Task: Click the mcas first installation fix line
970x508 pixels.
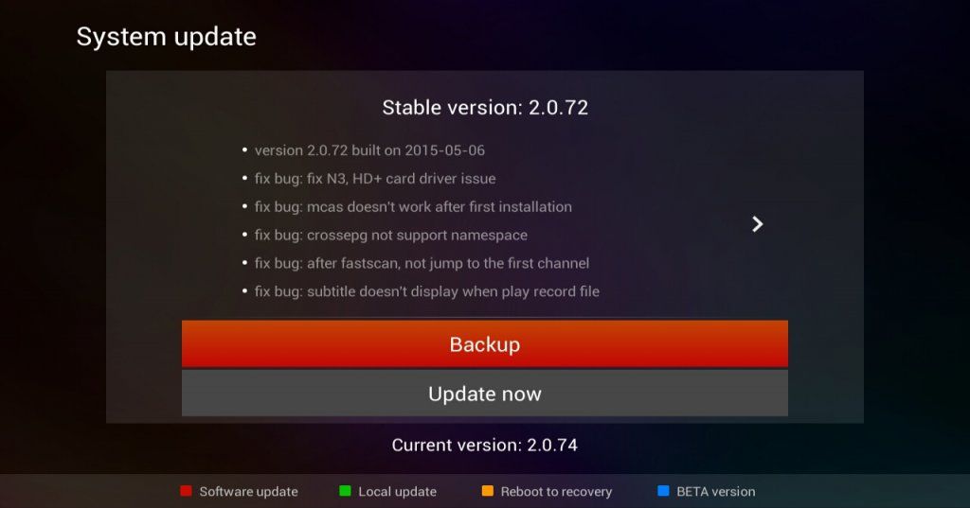Action: coord(413,206)
